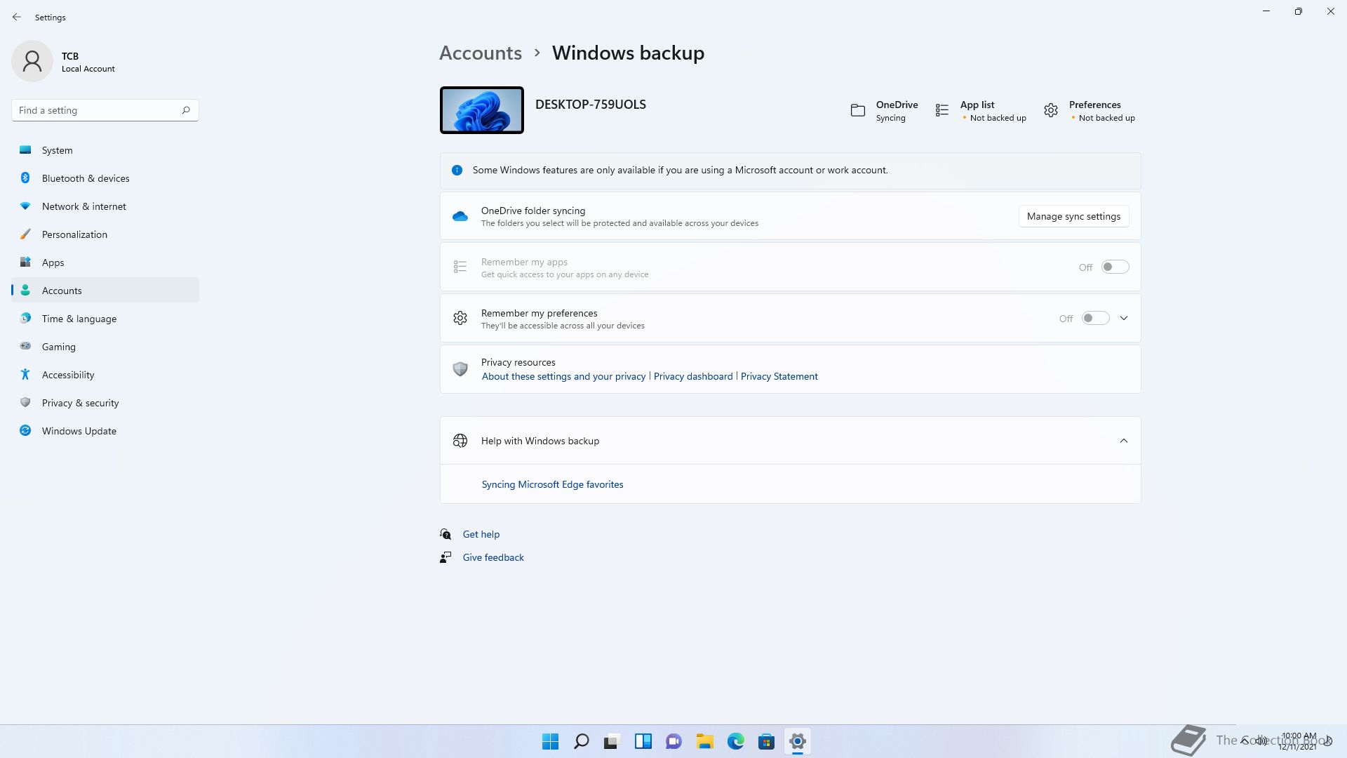Click the OneDrive cloud icon
Image resolution: width=1347 pixels, height=758 pixels.
[x=460, y=216]
